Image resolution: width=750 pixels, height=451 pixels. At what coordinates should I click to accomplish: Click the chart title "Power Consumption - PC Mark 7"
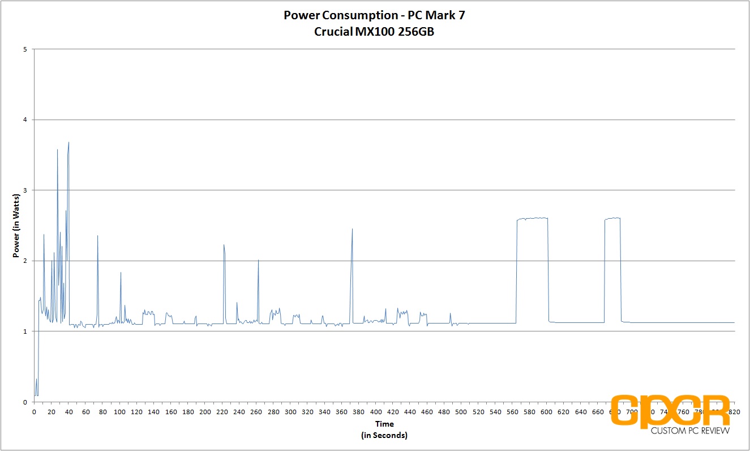coord(374,15)
